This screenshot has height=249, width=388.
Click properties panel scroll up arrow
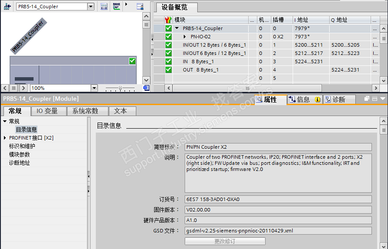pyautogui.click(x=384, y=121)
